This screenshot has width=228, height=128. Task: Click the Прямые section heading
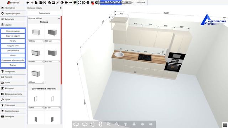click(x=44, y=22)
